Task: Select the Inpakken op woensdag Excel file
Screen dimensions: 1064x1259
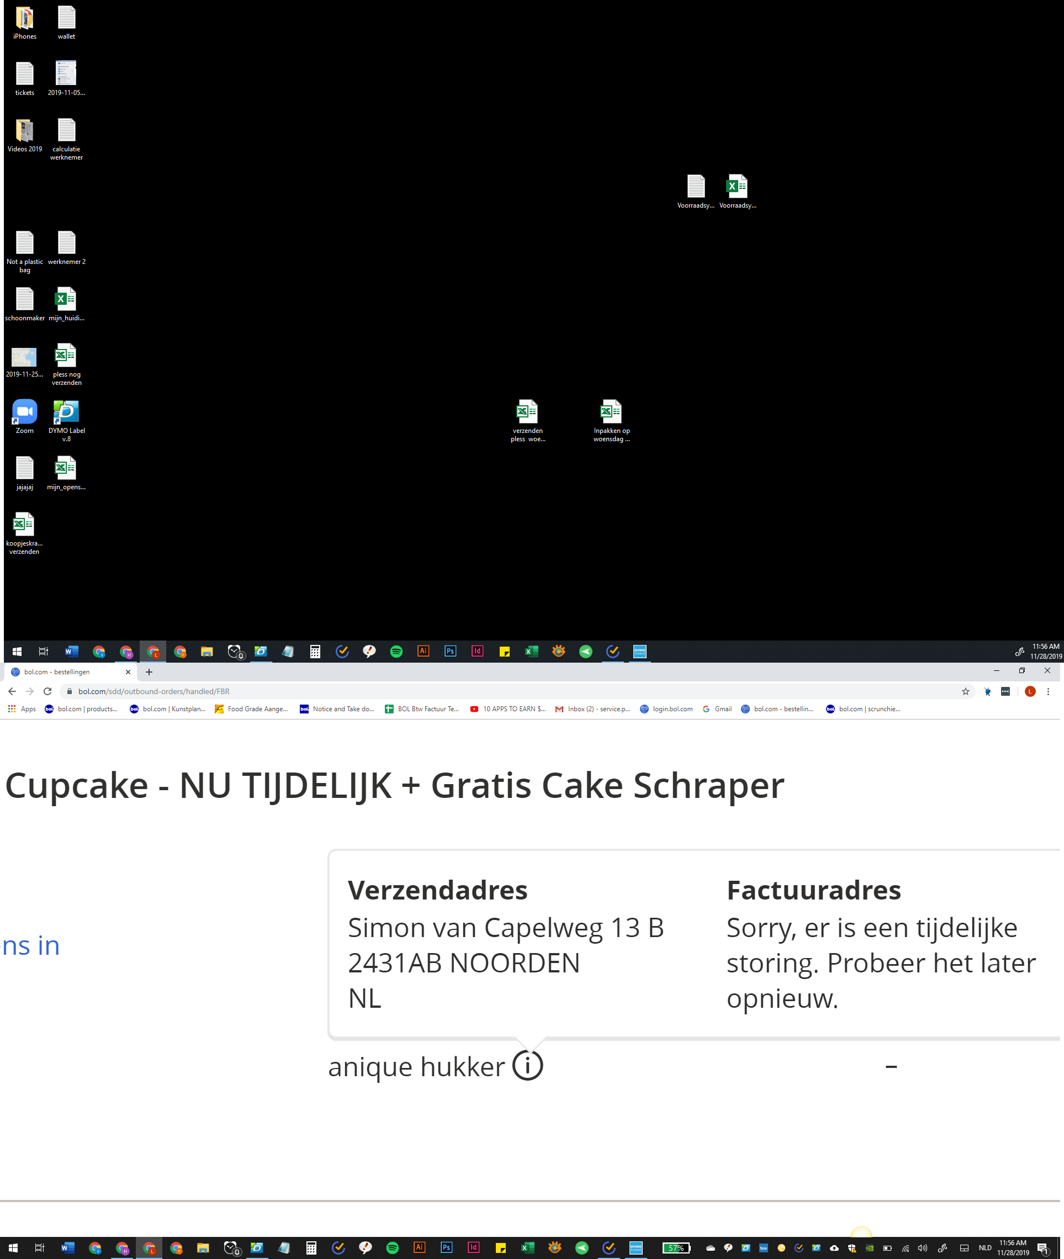Action: [611, 421]
